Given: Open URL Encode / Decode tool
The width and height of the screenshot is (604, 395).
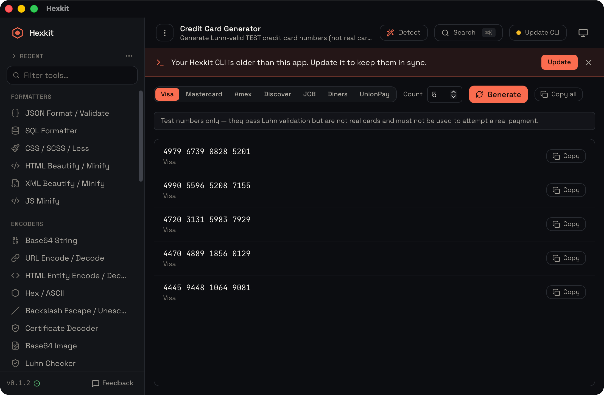Looking at the screenshot, I should tap(72, 258).
